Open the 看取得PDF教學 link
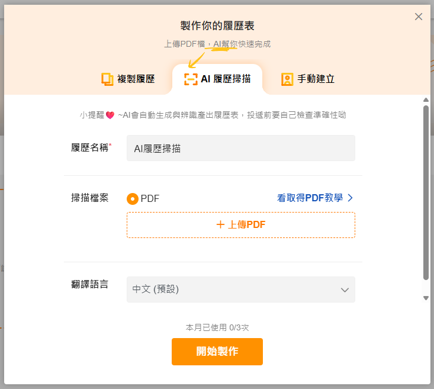The height and width of the screenshot is (389, 434). pos(310,198)
